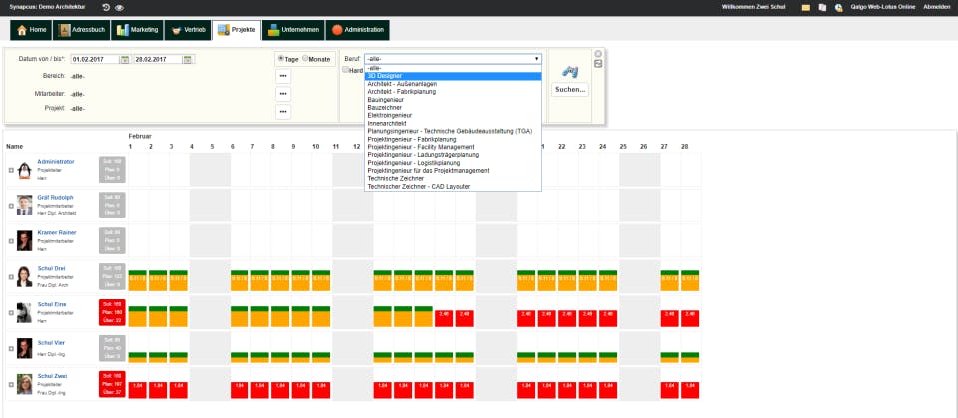958x418 pixels.
Task: Click Schul Drei profile photo
Action: click(x=24, y=276)
